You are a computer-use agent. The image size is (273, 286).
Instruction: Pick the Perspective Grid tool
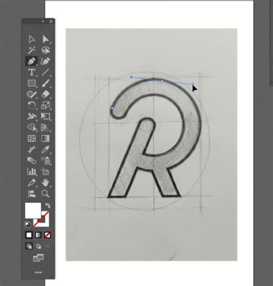pos(45,127)
